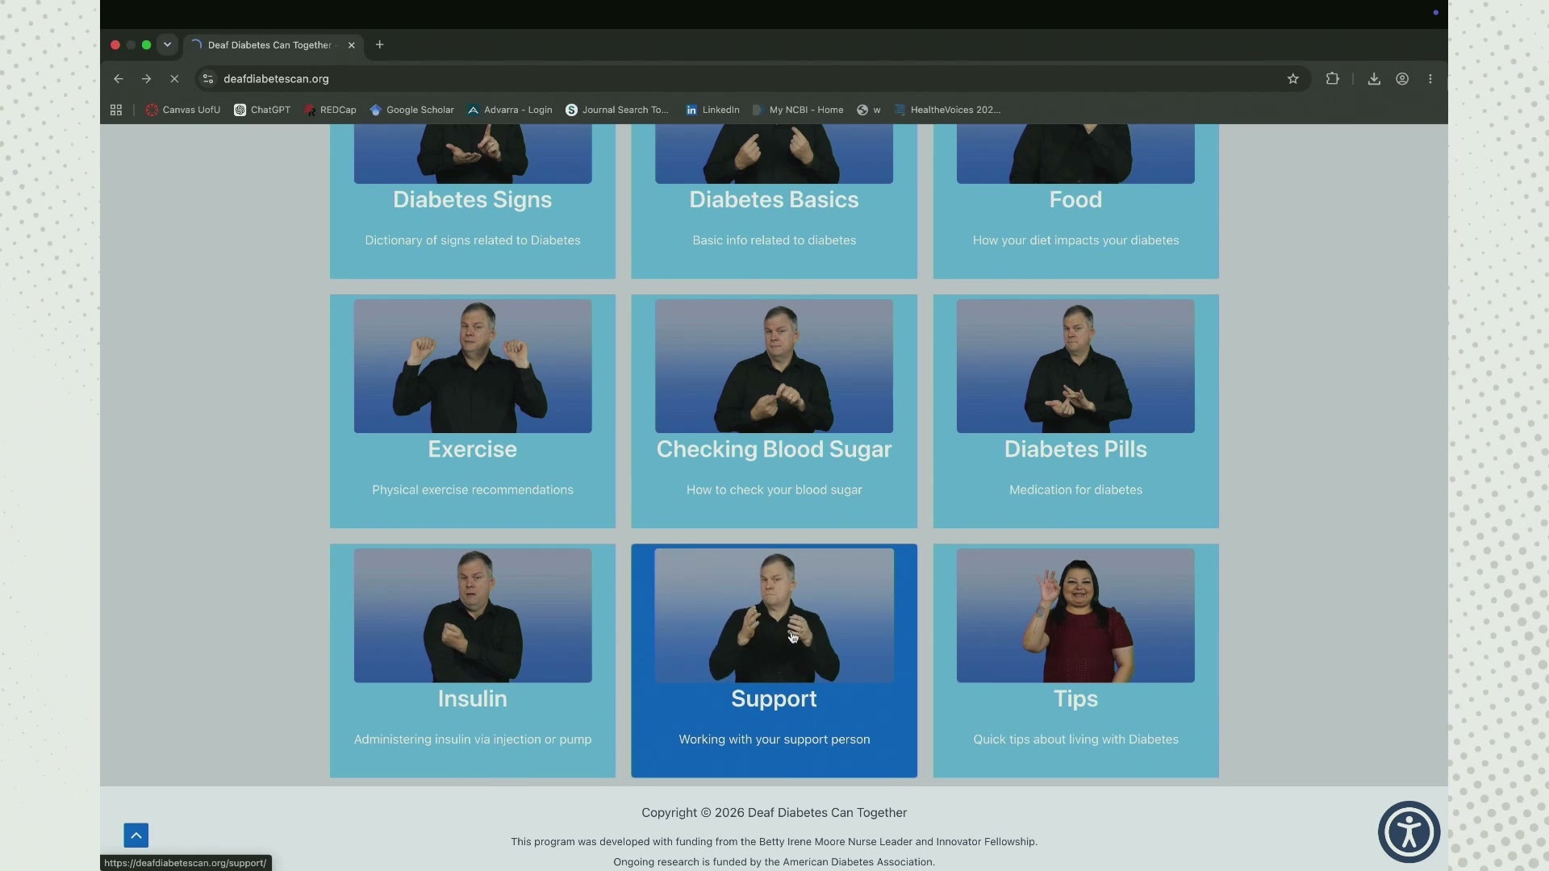Viewport: 1549px width, 871px height.
Task: Open the 'w' globe bookmark
Action: click(869, 110)
